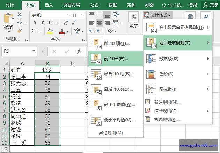Align text to top
The image size is (220, 153).
tap(92, 14)
